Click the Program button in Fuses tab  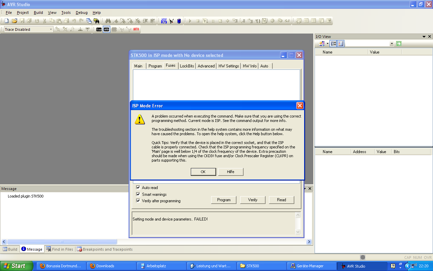[x=224, y=200]
